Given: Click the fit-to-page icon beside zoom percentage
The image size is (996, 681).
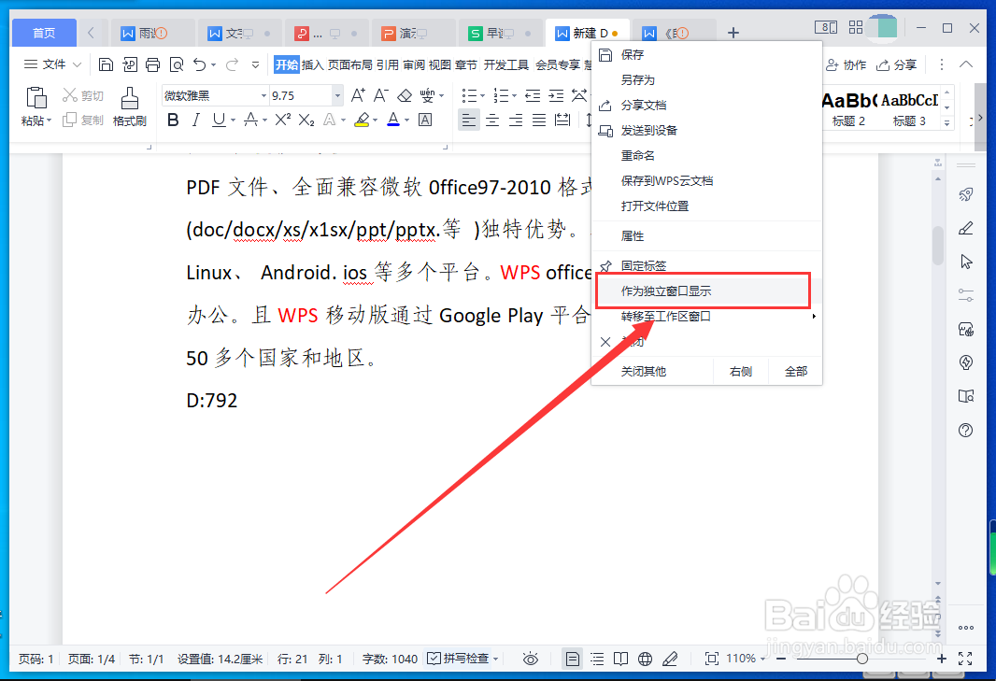Looking at the screenshot, I should [711, 659].
